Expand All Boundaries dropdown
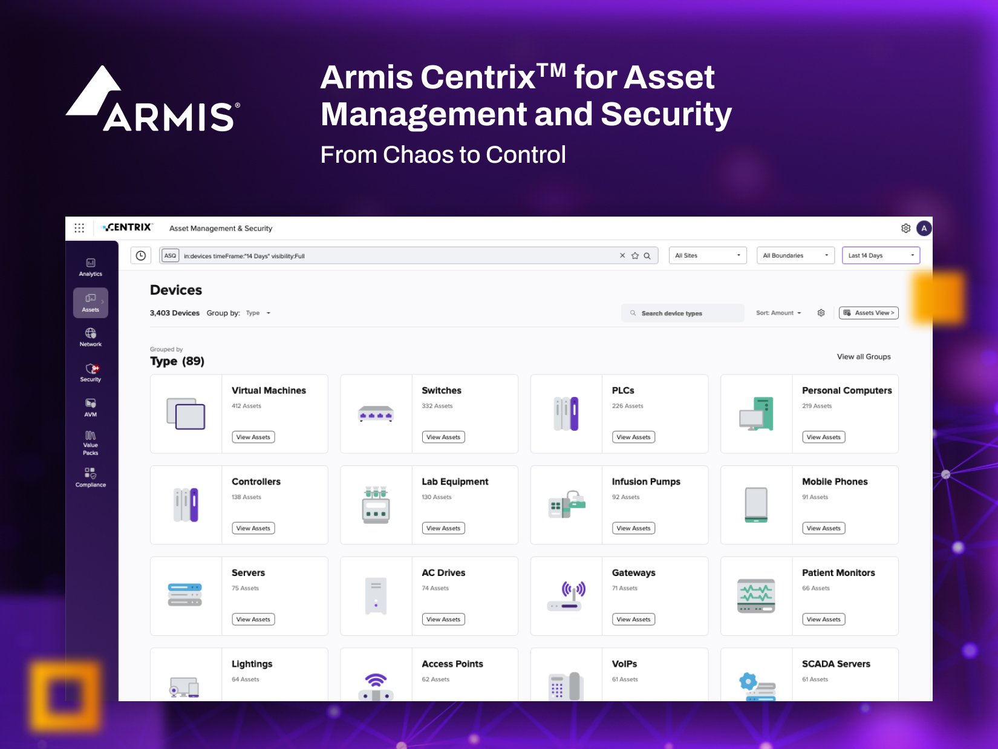 tap(795, 255)
